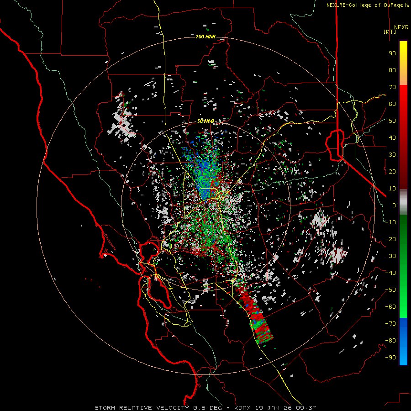Click the 0 value on the velocity scale
411x411 pixels.
point(394,205)
